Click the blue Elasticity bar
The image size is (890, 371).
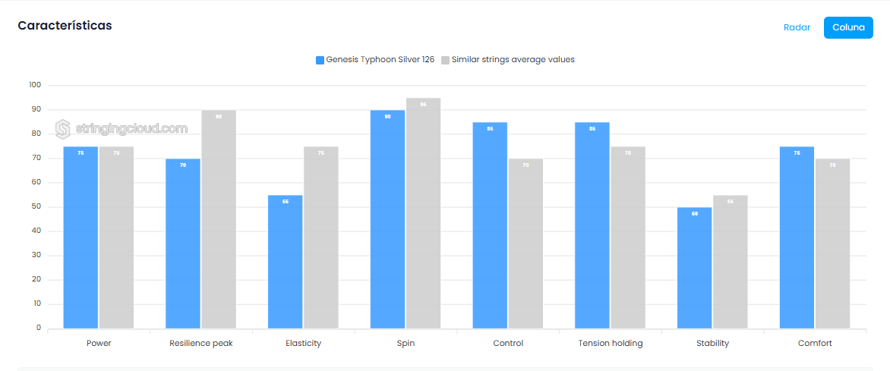tap(285, 262)
